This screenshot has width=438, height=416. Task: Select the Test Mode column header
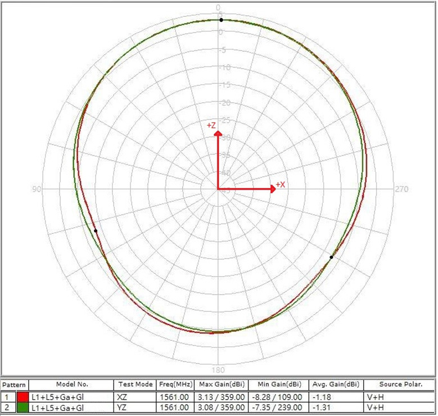tap(134, 385)
